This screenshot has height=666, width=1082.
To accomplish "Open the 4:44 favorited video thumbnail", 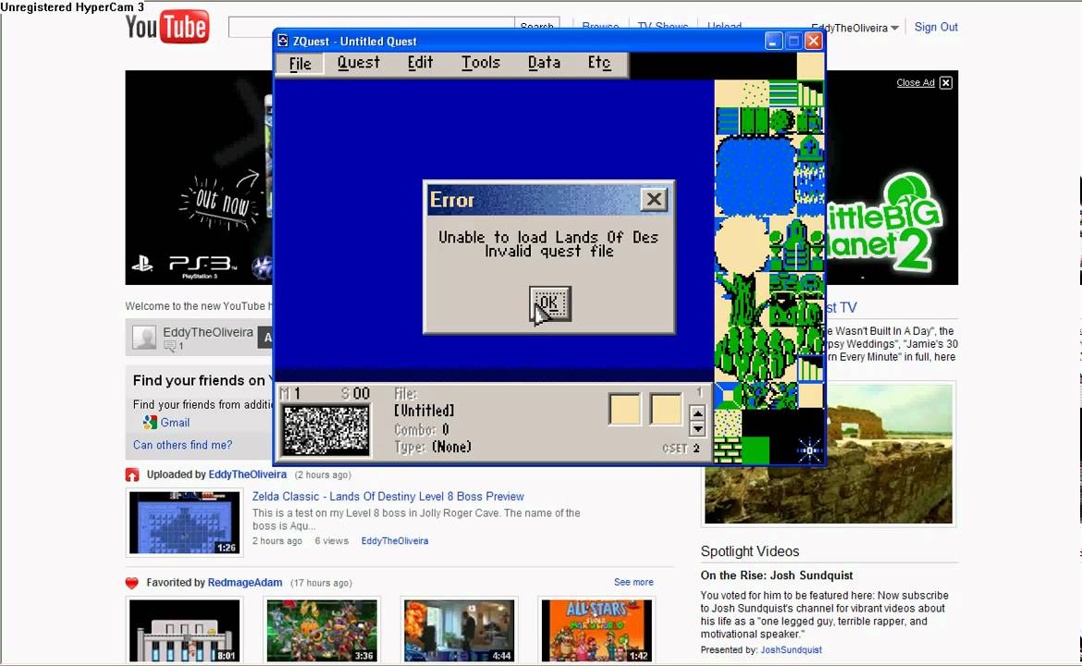I will pos(459,630).
